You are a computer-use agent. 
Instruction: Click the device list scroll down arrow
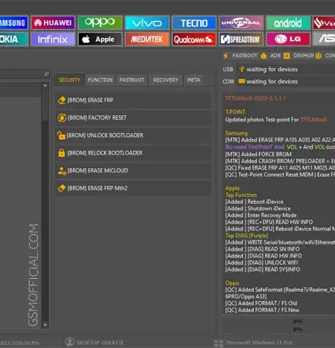(45, 324)
